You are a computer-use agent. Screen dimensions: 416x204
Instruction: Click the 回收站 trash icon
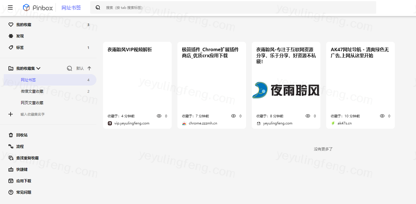(11, 135)
